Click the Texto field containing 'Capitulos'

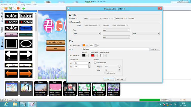(116, 49)
